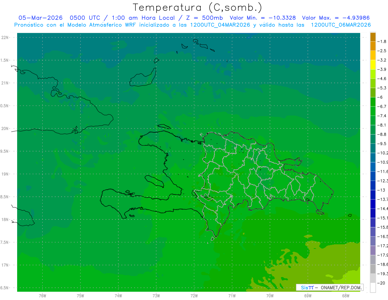Click the -11.6 legend label
This screenshot has width=388, height=300.
pyautogui.click(x=383, y=172)
